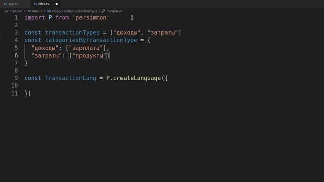Click the 'parsimmon' import string

click(91, 18)
